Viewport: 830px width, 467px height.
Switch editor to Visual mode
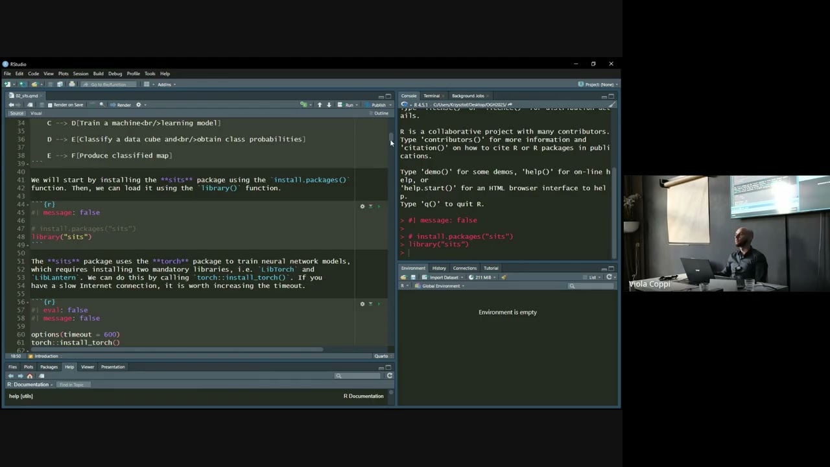(x=36, y=114)
